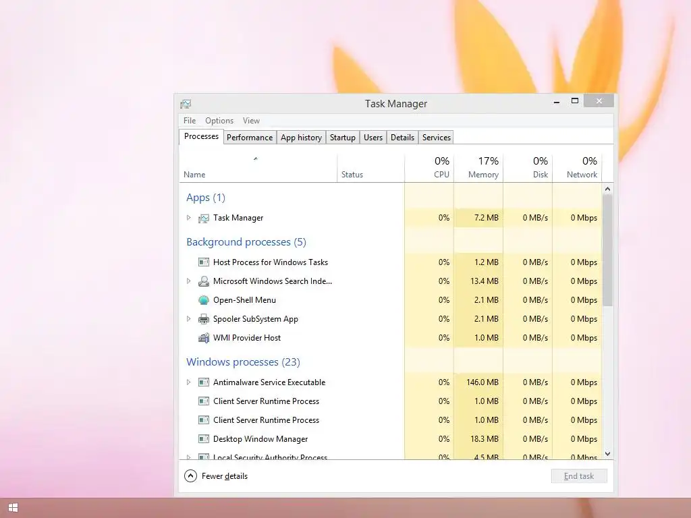Image resolution: width=691 pixels, height=518 pixels.
Task: Expand Local Security Authority Process row
Action: (189, 457)
